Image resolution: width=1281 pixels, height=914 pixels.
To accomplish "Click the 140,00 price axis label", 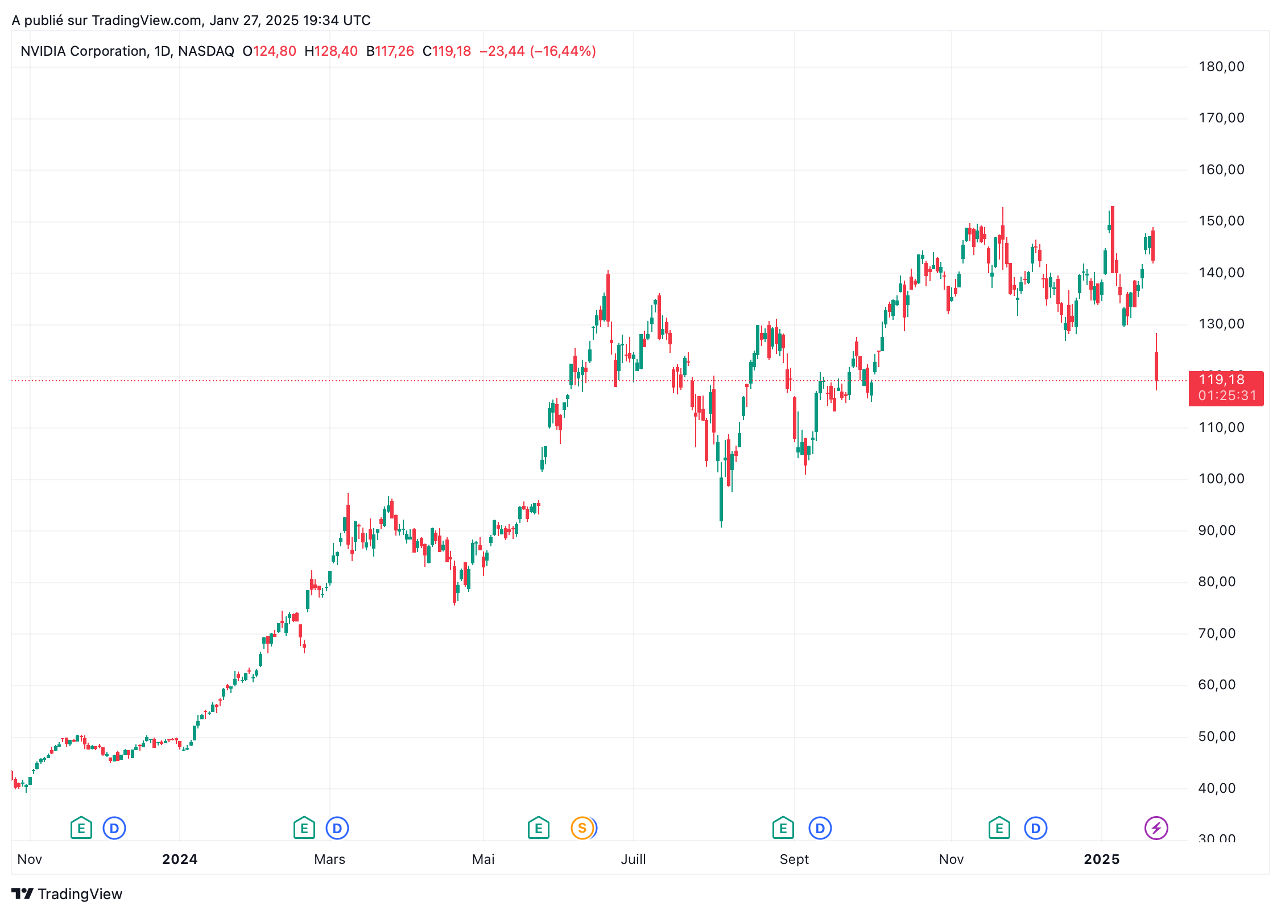I will (1221, 273).
